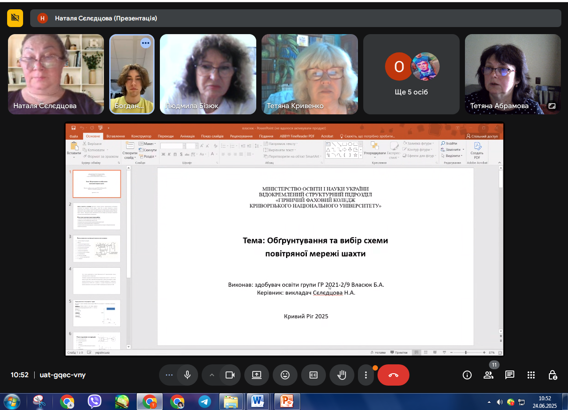This screenshot has height=410, width=568.
Task: Open Viber from the Windows taskbar
Action: click(94, 402)
